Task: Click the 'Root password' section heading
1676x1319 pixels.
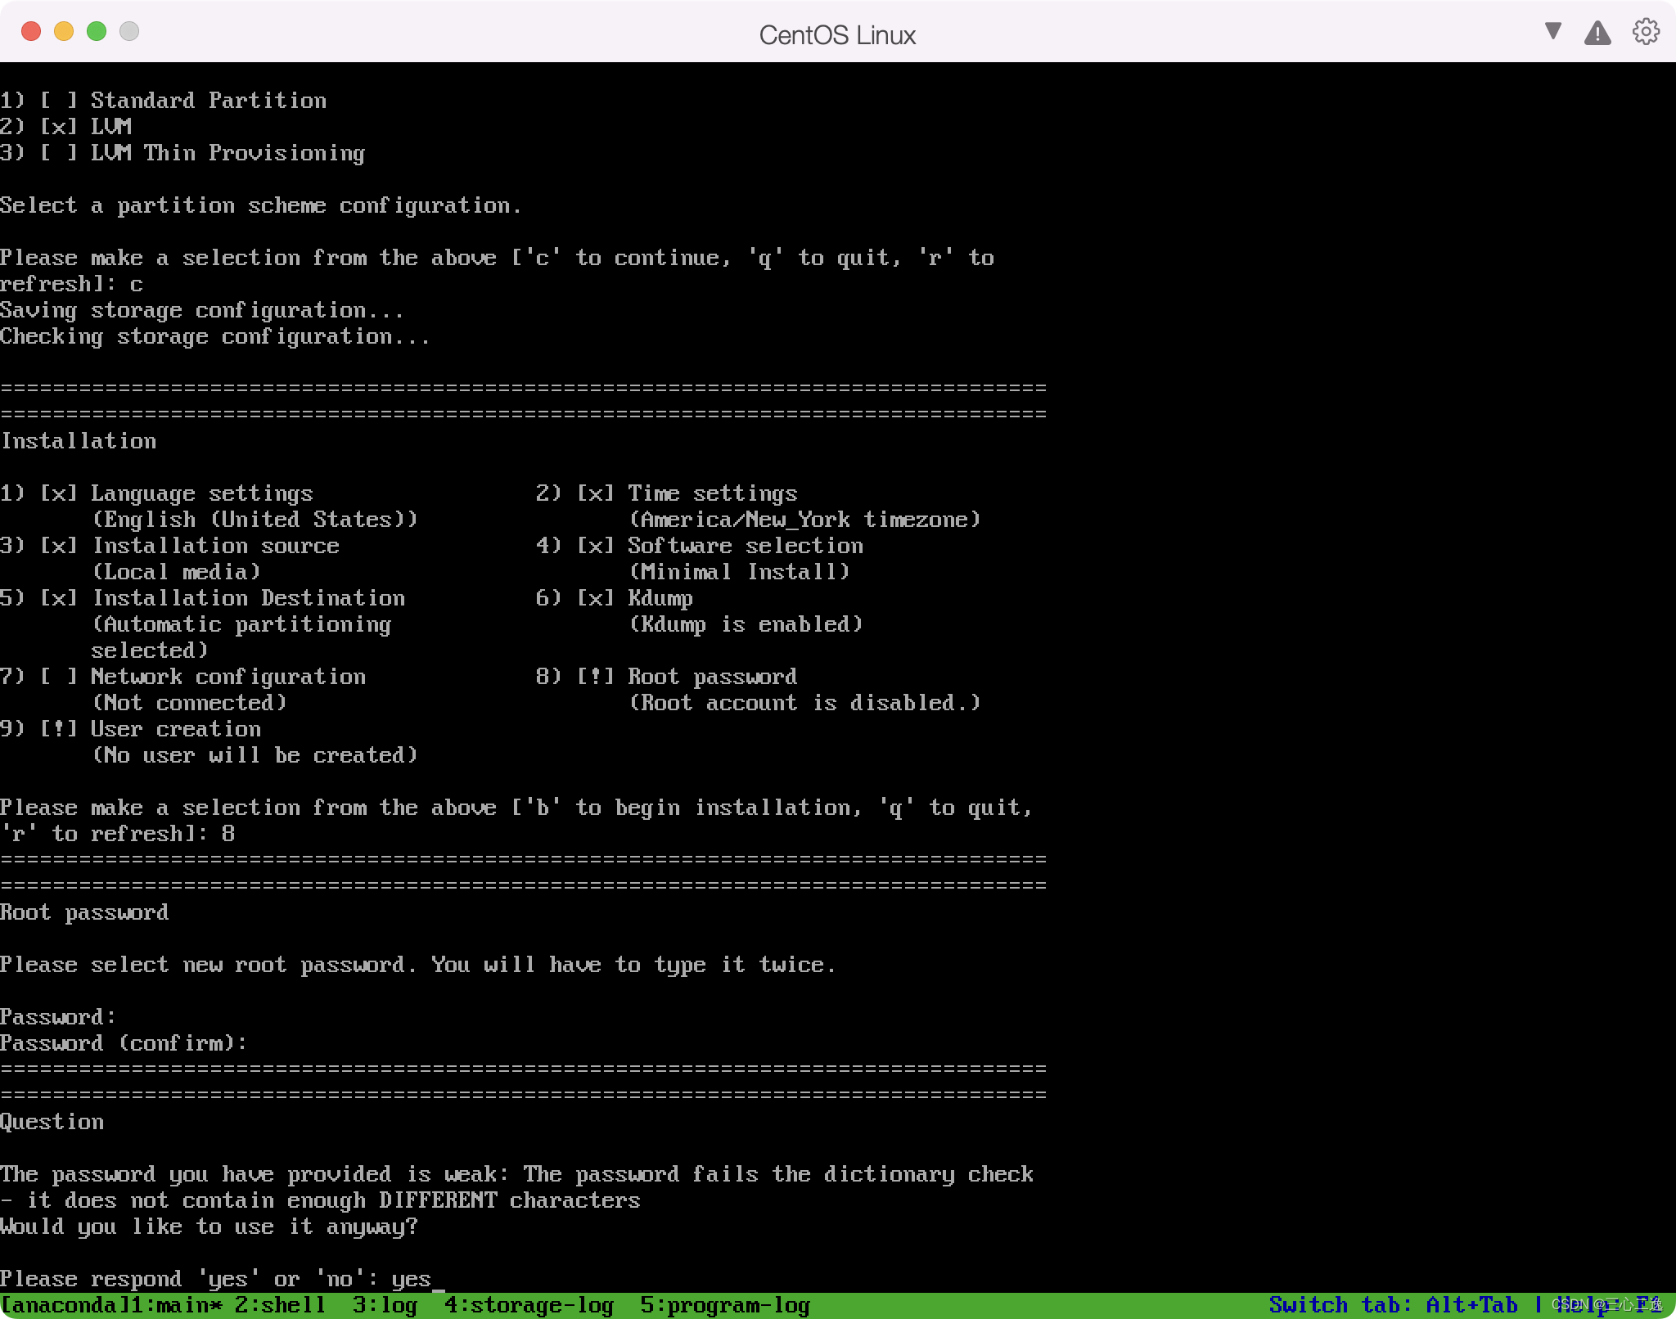Action: (84, 912)
